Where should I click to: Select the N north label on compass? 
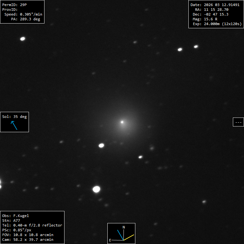[124, 227]
